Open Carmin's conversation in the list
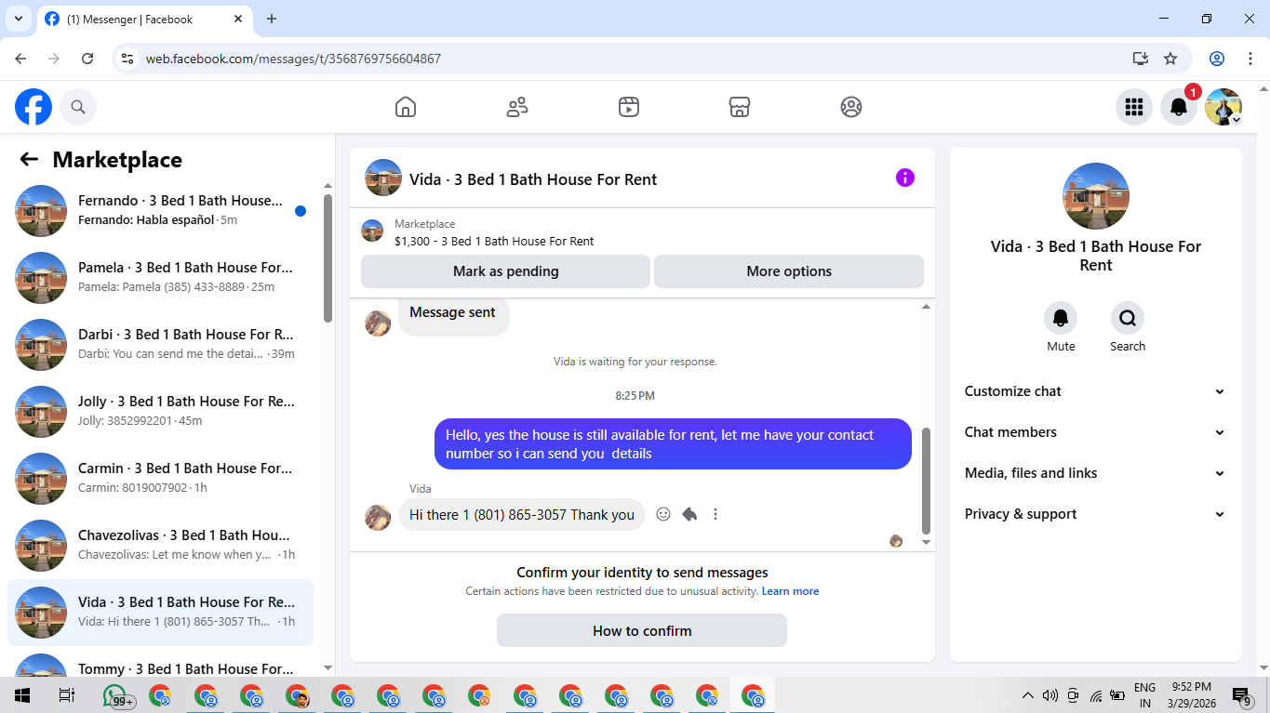Image resolution: width=1270 pixels, height=713 pixels. click(160, 479)
